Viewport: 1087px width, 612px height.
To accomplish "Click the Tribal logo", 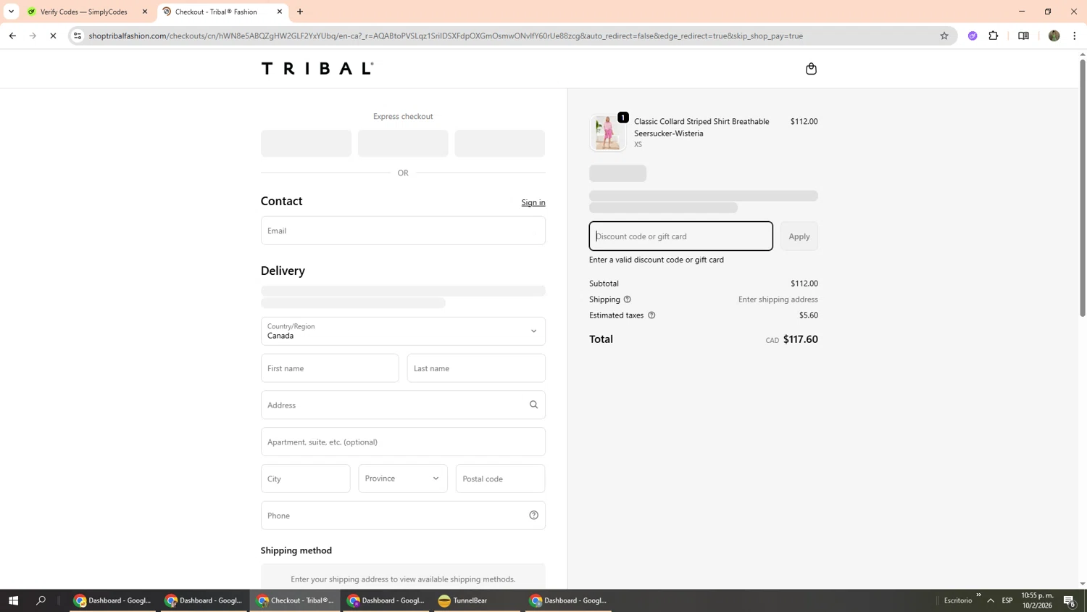I will tap(317, 68).
